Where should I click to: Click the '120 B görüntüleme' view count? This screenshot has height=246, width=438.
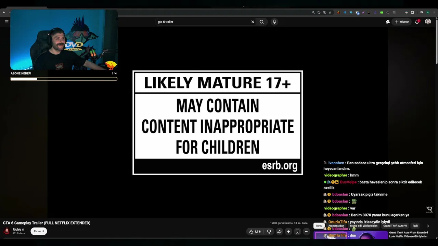point(281,223)
